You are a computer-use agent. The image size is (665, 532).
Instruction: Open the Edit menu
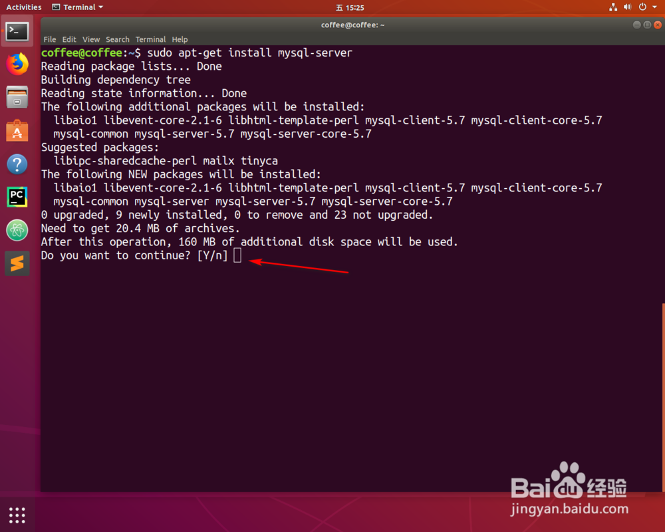coord(69,39)
